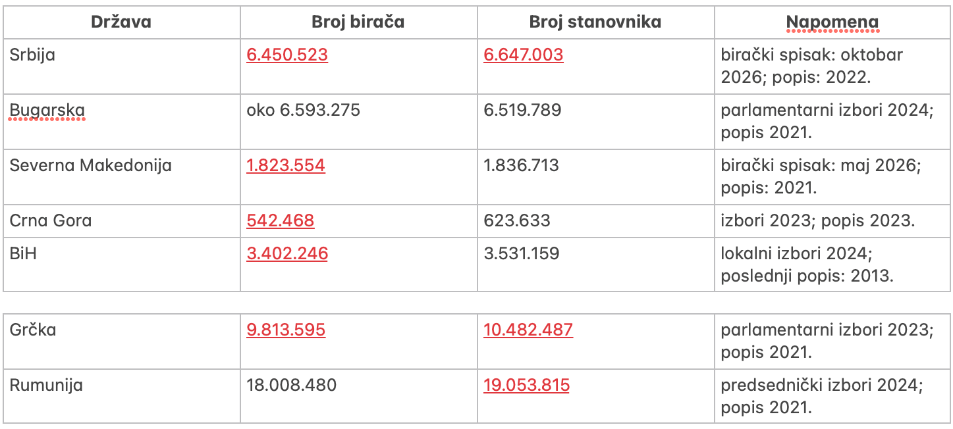Follow Romania population link 19.053.815
The image size is (953, 429).
point(526,385)
